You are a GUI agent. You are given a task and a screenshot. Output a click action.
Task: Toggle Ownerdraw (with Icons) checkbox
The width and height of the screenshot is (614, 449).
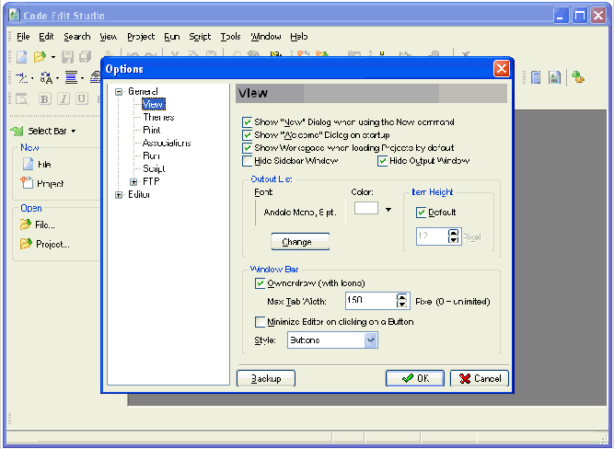[260, 283]
